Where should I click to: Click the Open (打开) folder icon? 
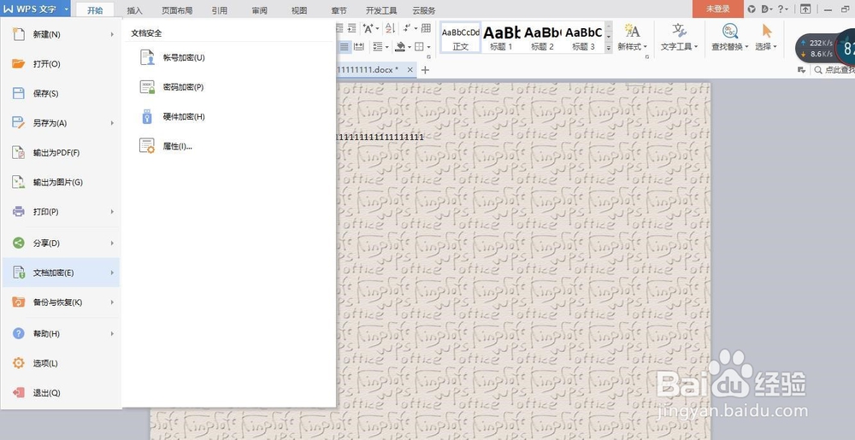tap(19, 64)
